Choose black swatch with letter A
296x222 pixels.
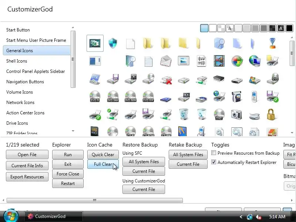281,28
